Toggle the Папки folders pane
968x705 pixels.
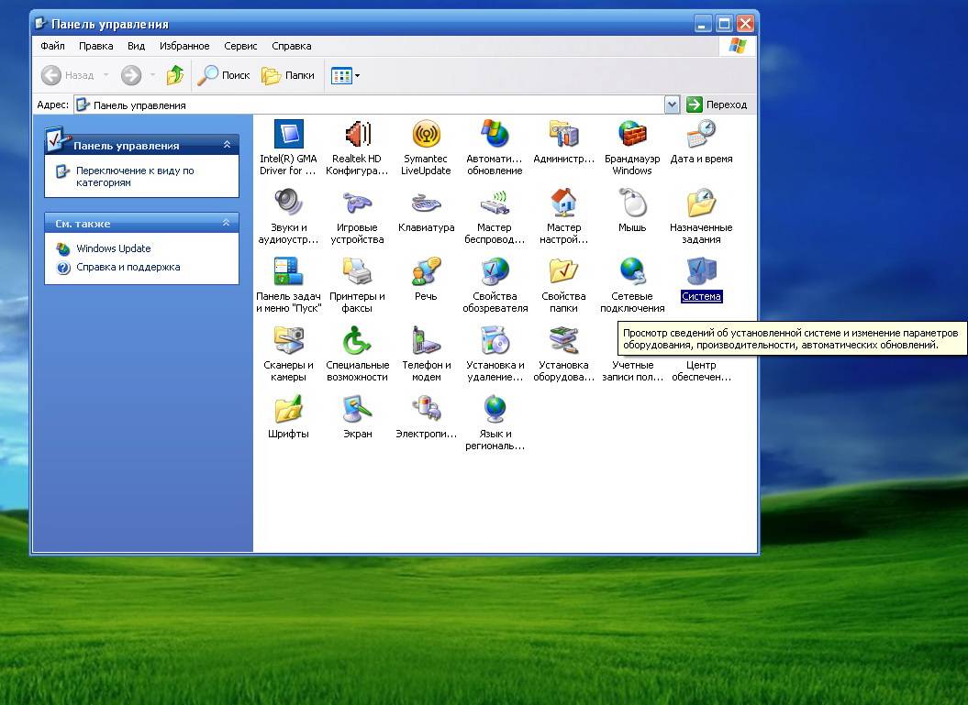(x=288, y=75)
